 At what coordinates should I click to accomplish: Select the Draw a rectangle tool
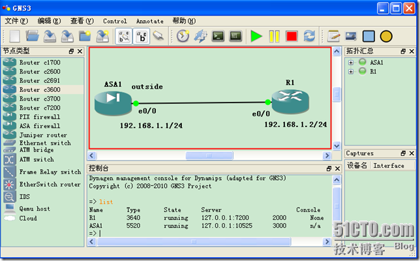click(368, 36)
